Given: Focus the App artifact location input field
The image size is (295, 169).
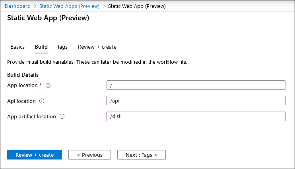Looking at the screenshot, I should (x=196, y=116).
